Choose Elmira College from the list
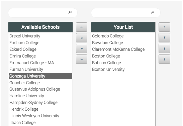Viewport: 183px width, 126px height. [40, 56]
